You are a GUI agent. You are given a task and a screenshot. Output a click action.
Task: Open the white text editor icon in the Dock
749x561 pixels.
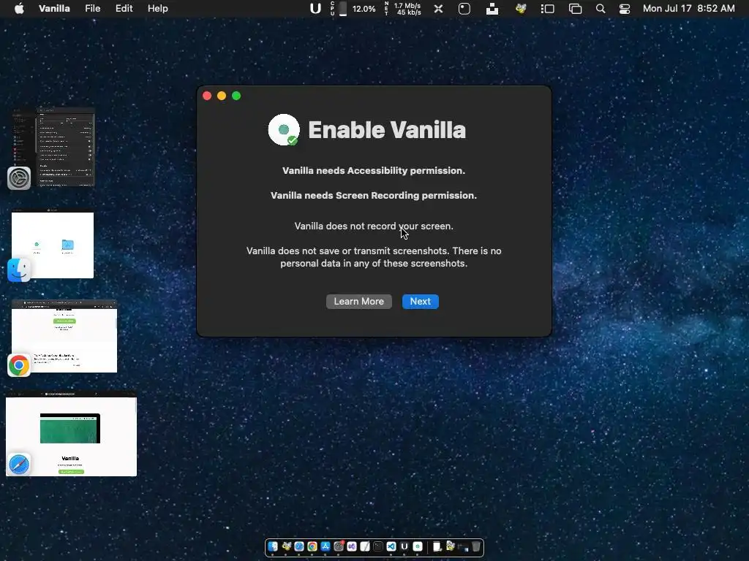tap(365, 546)
